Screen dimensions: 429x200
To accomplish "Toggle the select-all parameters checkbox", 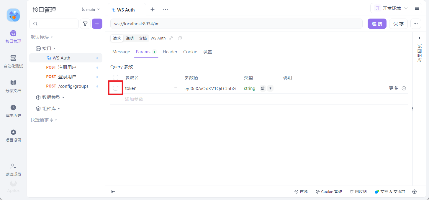I will 116,77.
